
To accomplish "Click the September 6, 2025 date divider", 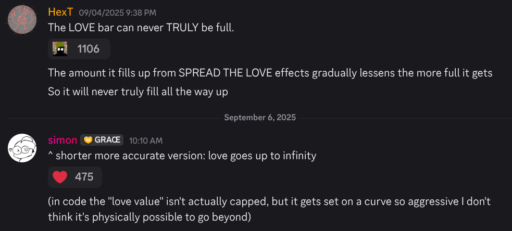I will click(259, 118).
